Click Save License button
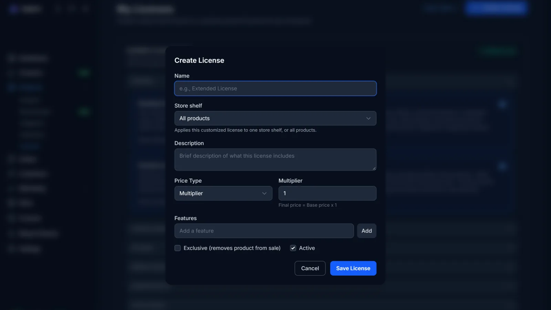Image resolution: width=551 pixels, height=310 pixels. 353,268
